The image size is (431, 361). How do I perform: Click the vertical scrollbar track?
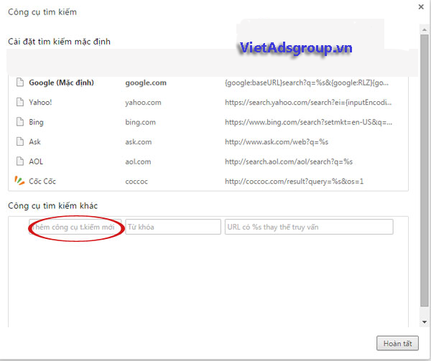pyautogui.click(x=425, y=179)
